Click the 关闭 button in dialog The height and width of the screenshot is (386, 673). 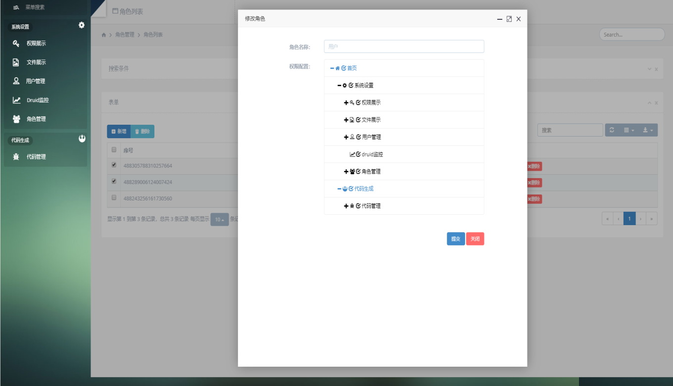pos(475,239)
